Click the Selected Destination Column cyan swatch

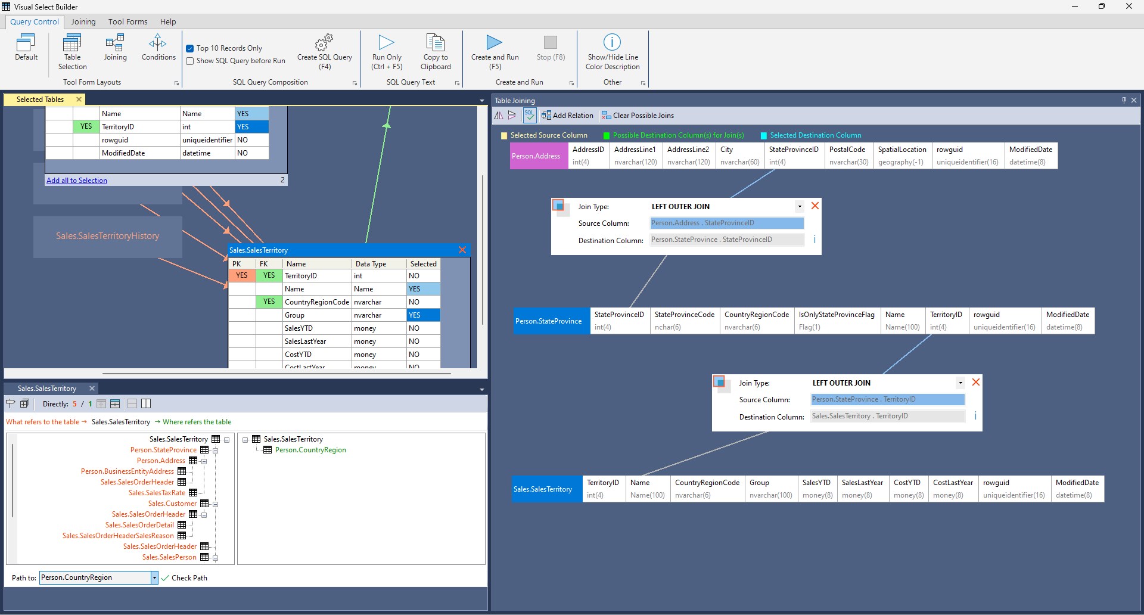click(764, 136)
